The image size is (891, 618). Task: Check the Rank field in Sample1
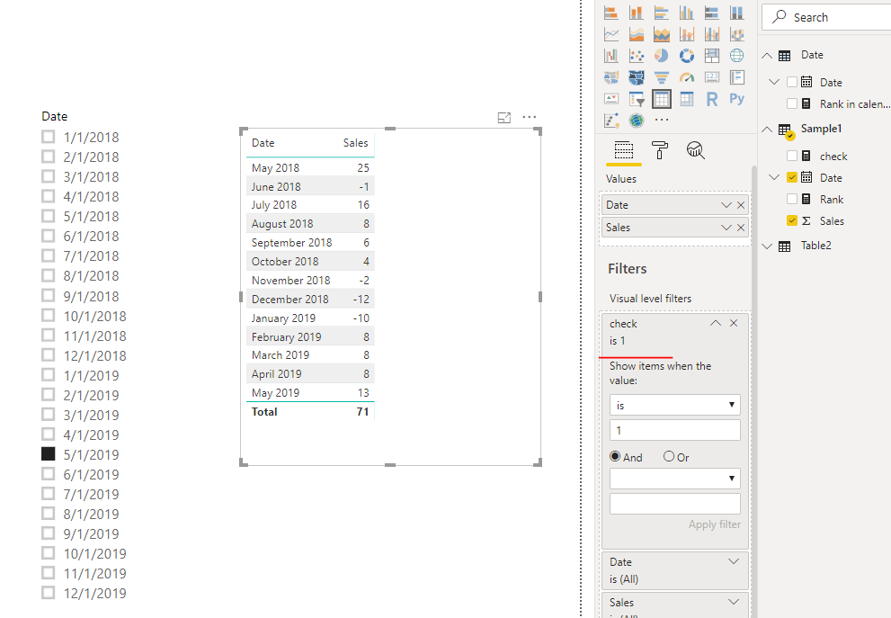[791, 199]
